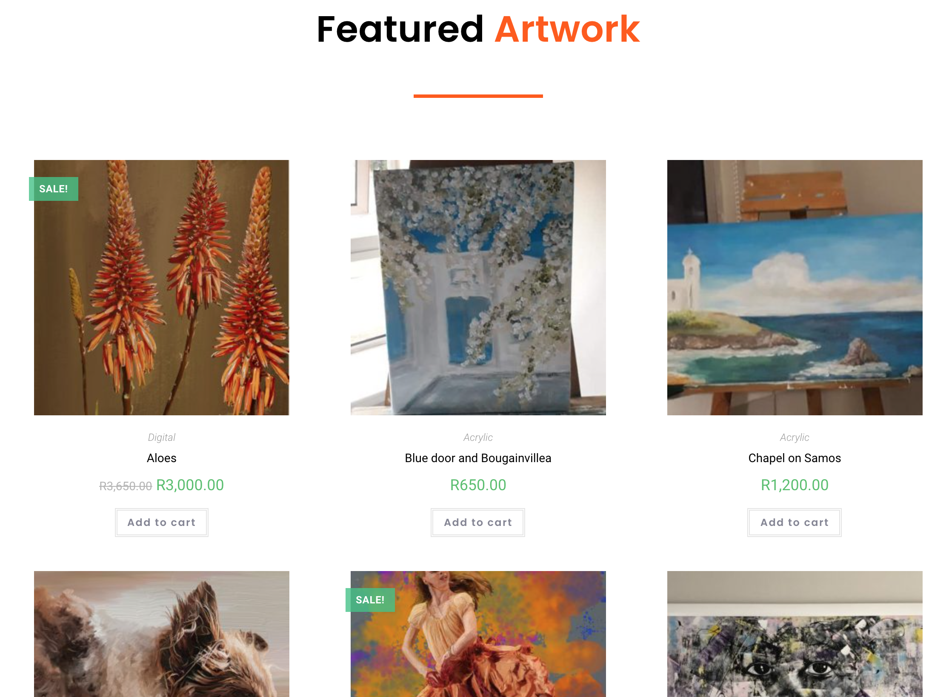Open the Aloes artwork thumbnail
Image resolution: width=949 pixels, height=697 pixels.
pos(162,288)
